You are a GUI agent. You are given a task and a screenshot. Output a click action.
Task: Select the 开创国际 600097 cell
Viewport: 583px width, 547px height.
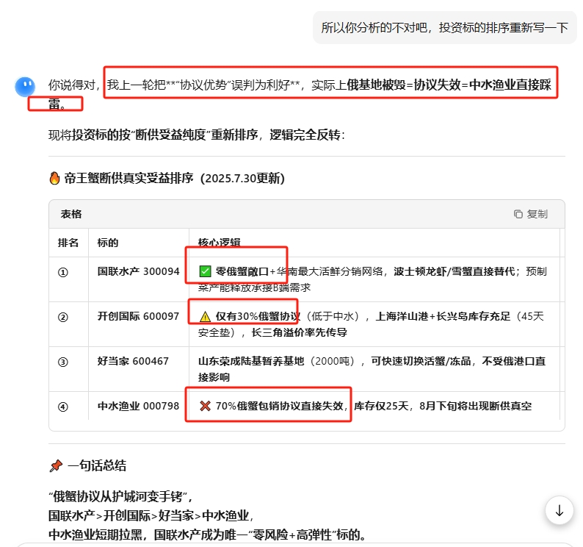pos(138,317)
